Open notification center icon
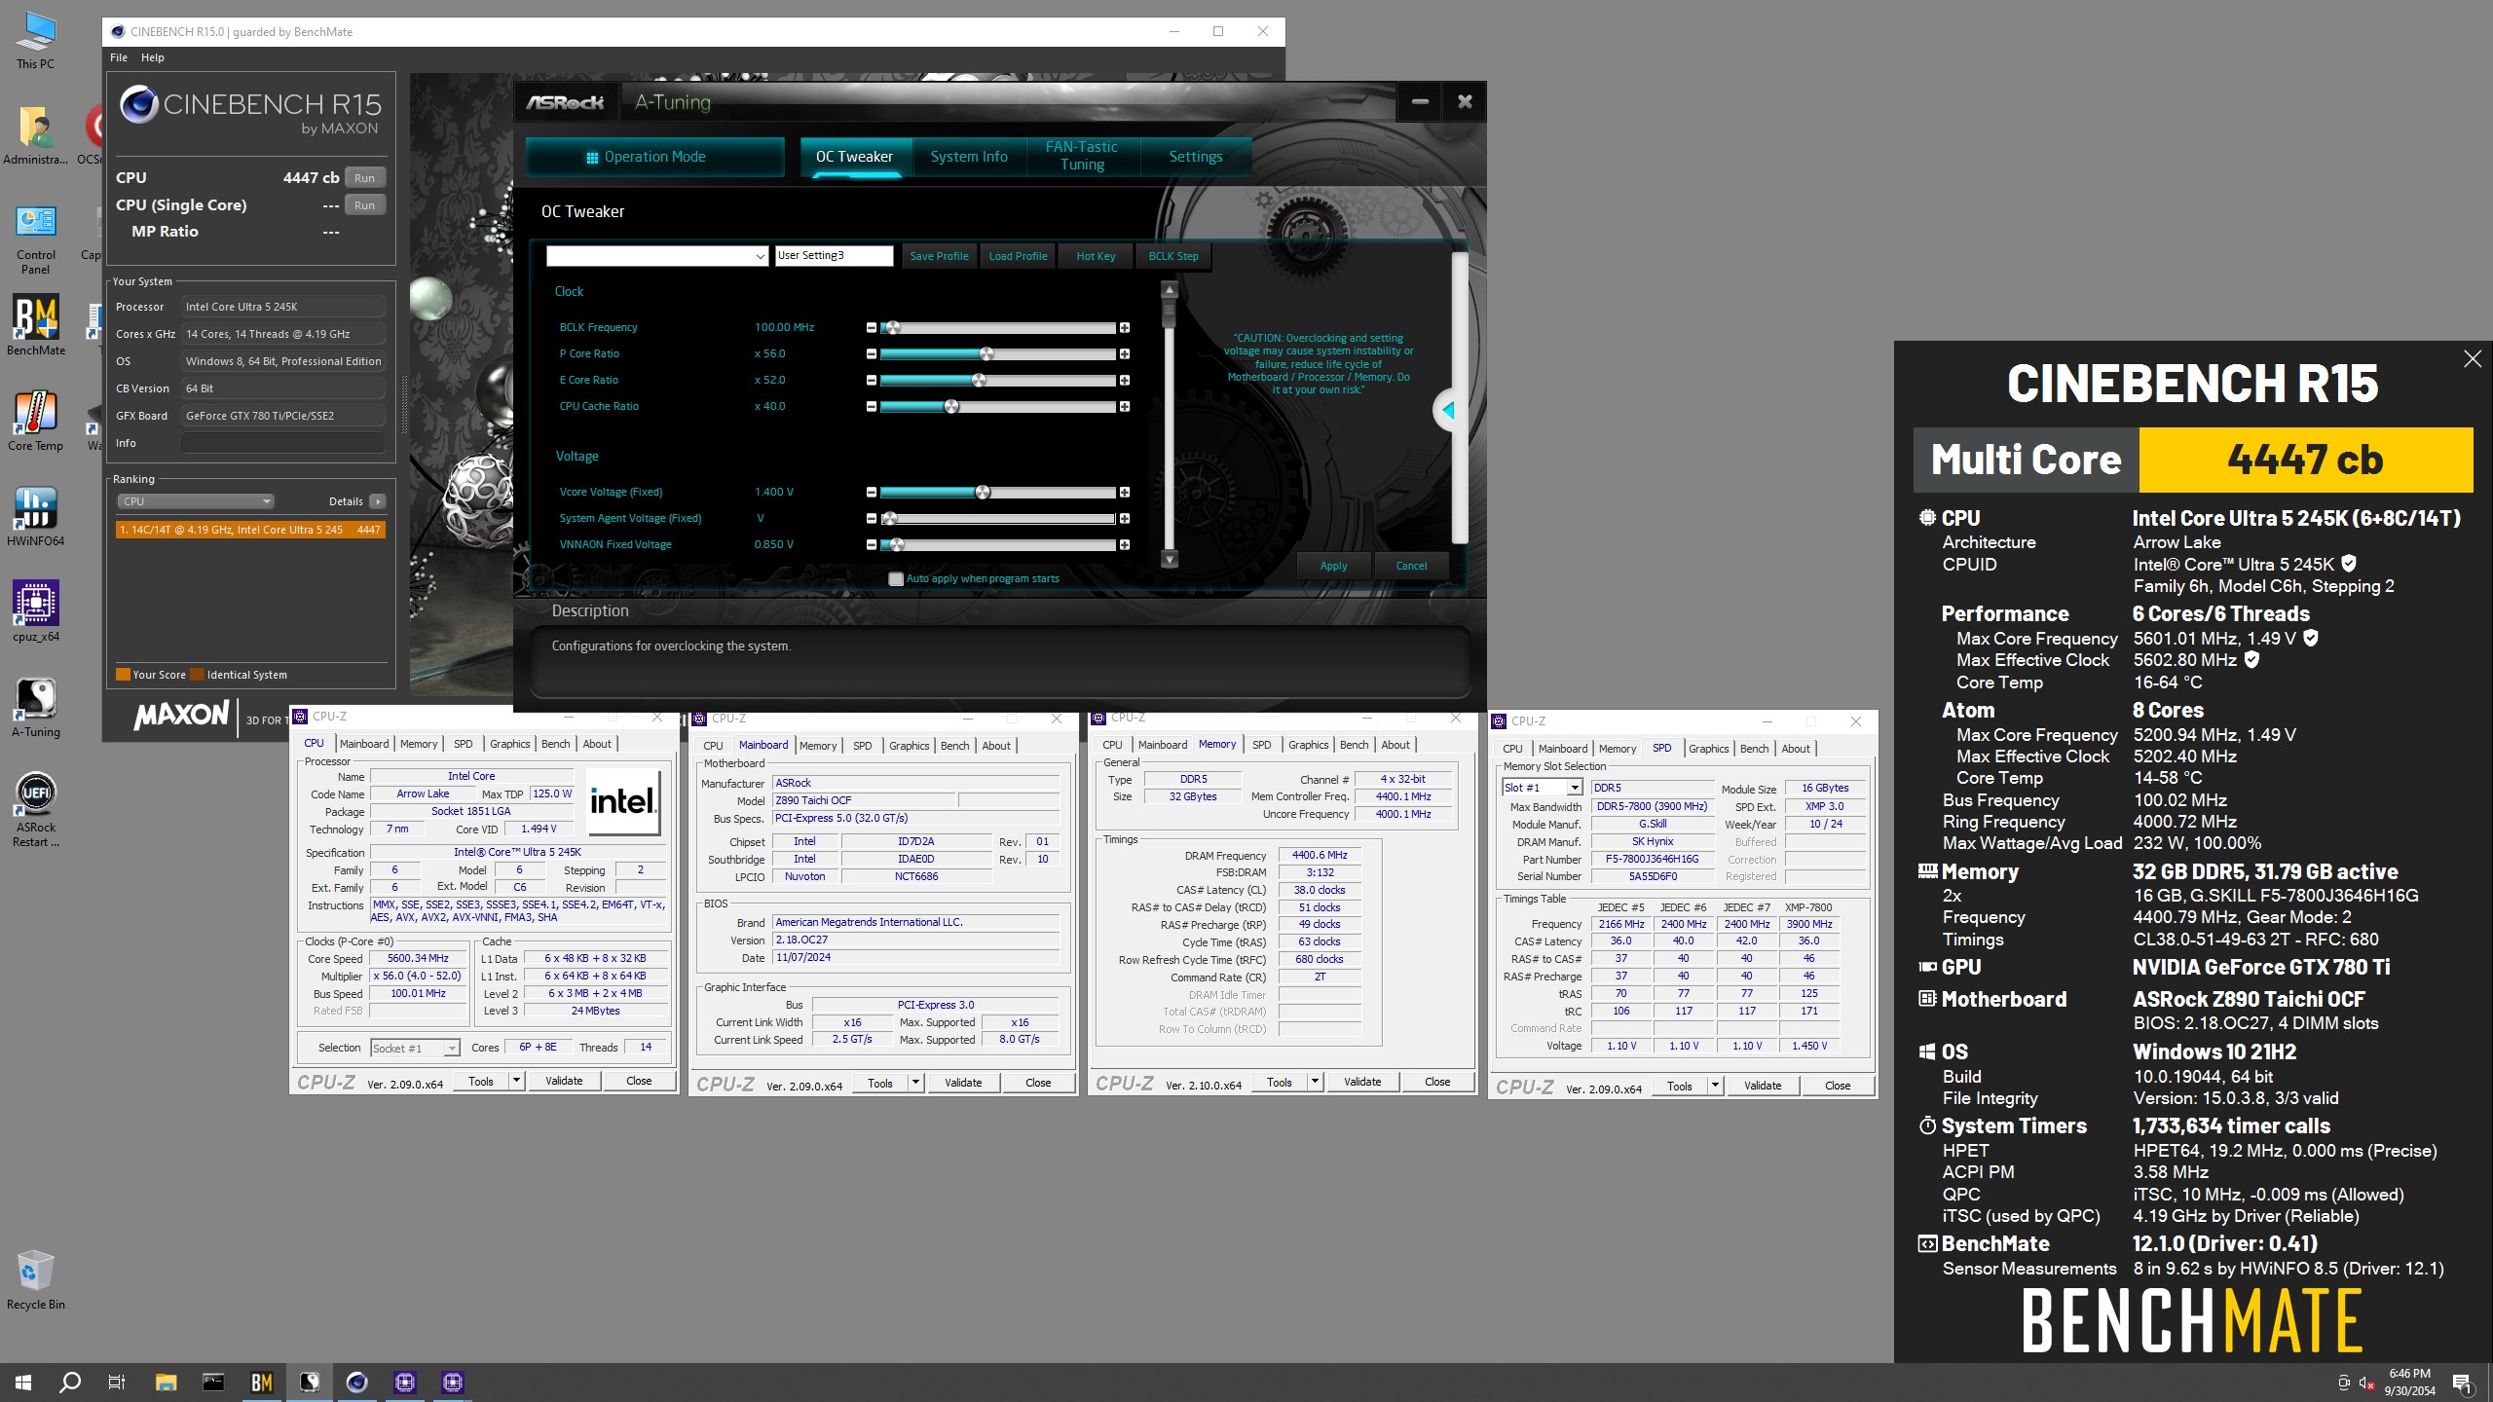This screenshot has width=2493, height=1402. [2463, 1383]
